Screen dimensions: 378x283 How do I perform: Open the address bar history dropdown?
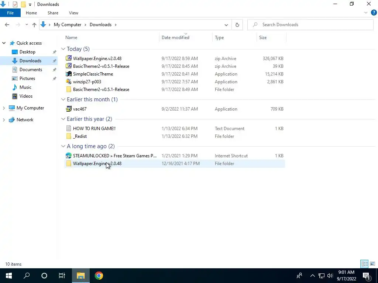click(x=226, y=25)
